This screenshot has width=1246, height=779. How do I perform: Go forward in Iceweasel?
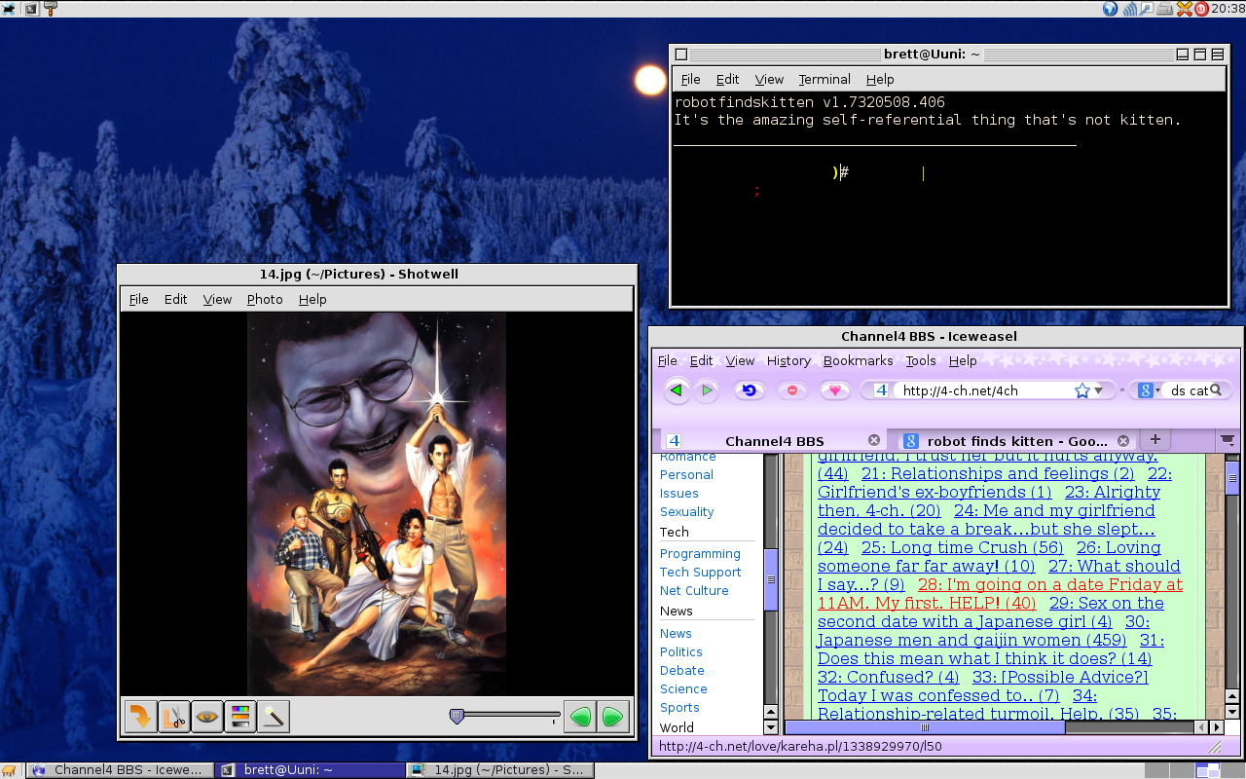pos(706,390)
